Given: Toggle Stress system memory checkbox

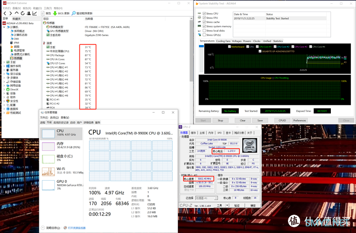Looking at the screenshot, I should [x=204, y=26].
